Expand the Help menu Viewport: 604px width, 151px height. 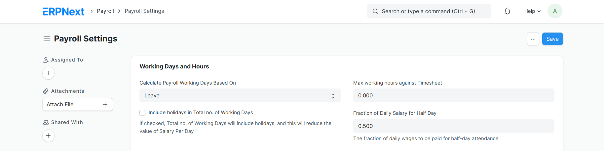click(532, 11)
